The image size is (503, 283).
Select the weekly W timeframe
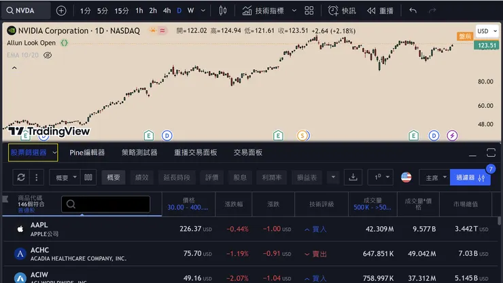tap(190, 11)
